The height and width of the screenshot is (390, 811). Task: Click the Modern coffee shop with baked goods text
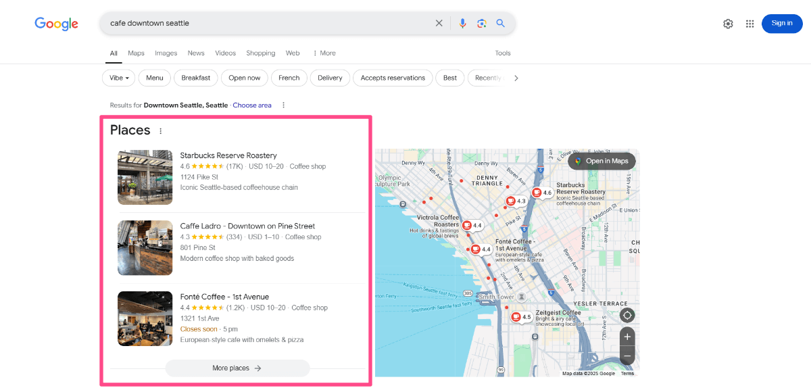pos(237,258)
